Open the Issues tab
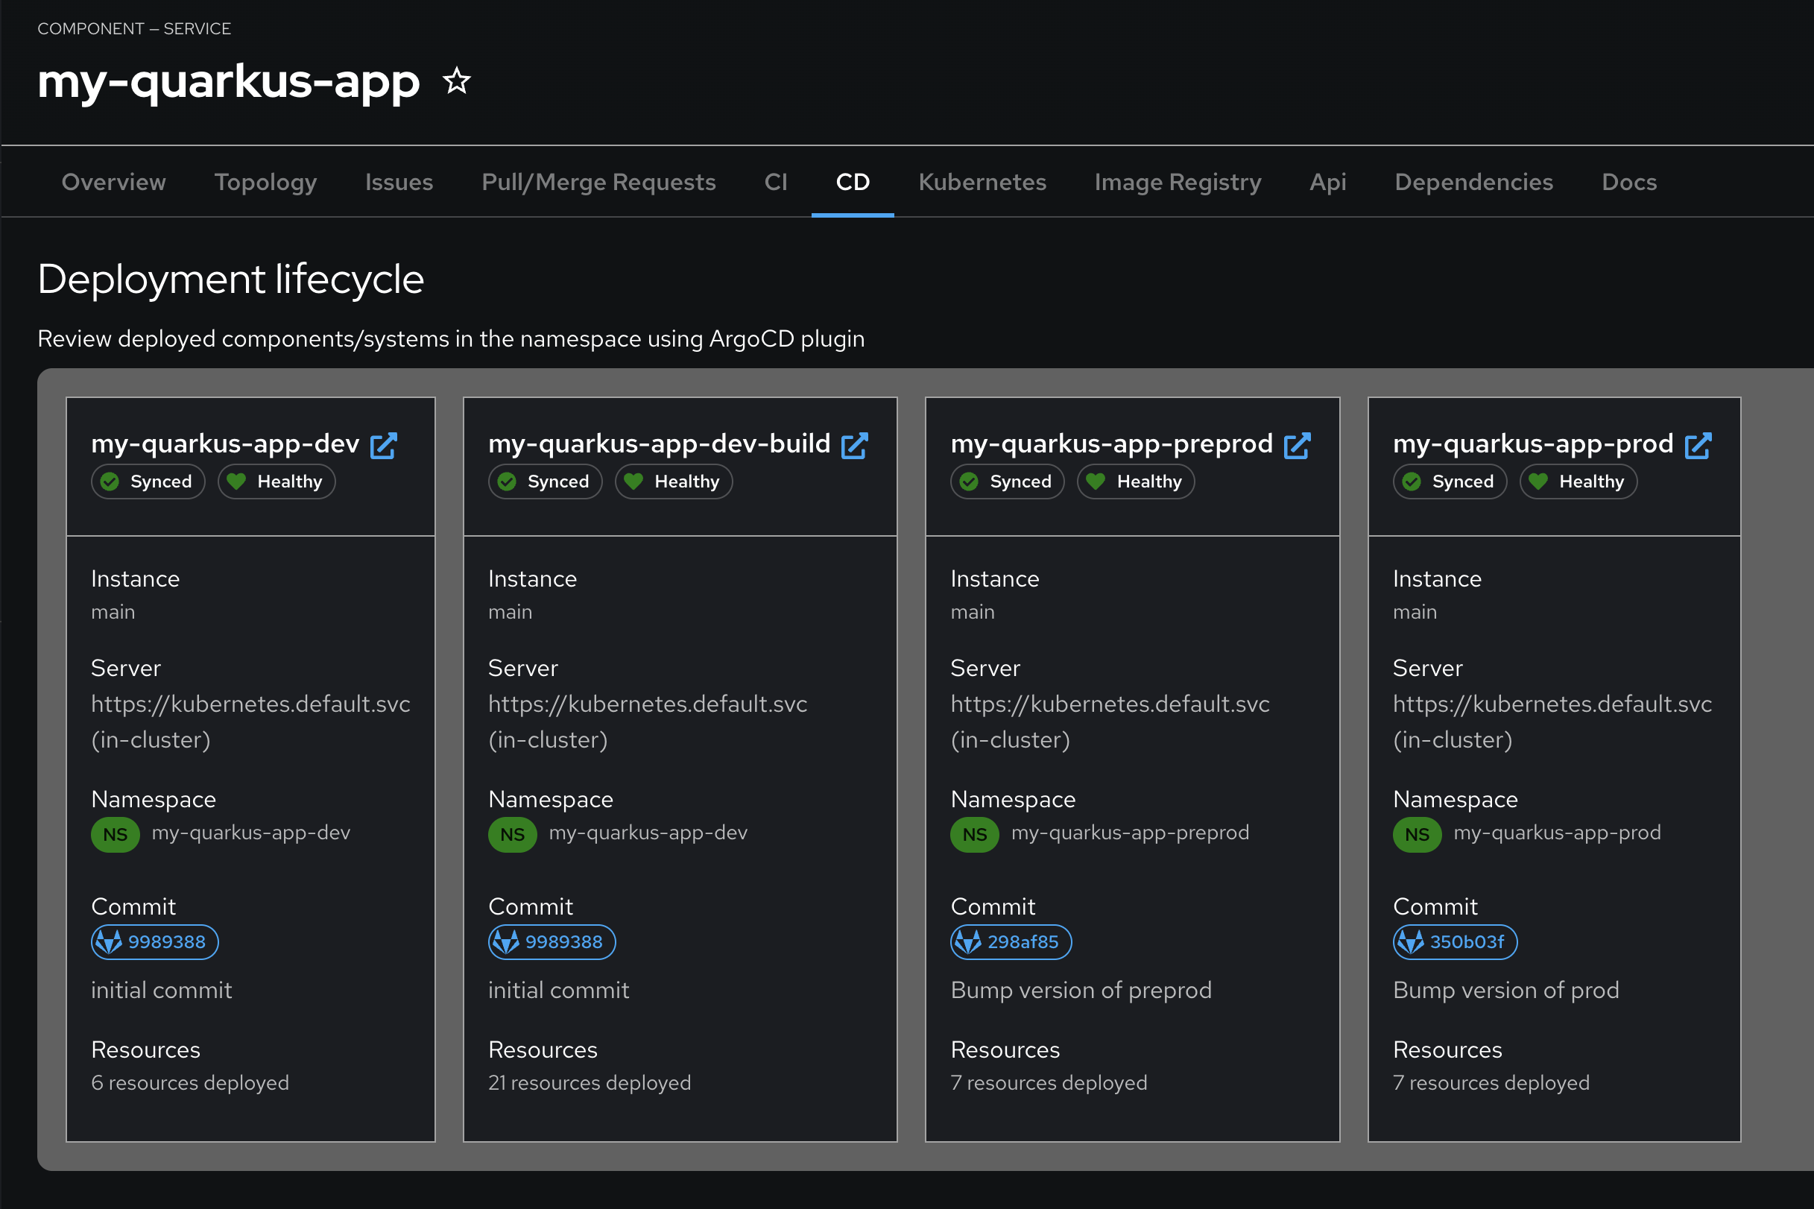Screen dimensions: 1814x1209 399,182
